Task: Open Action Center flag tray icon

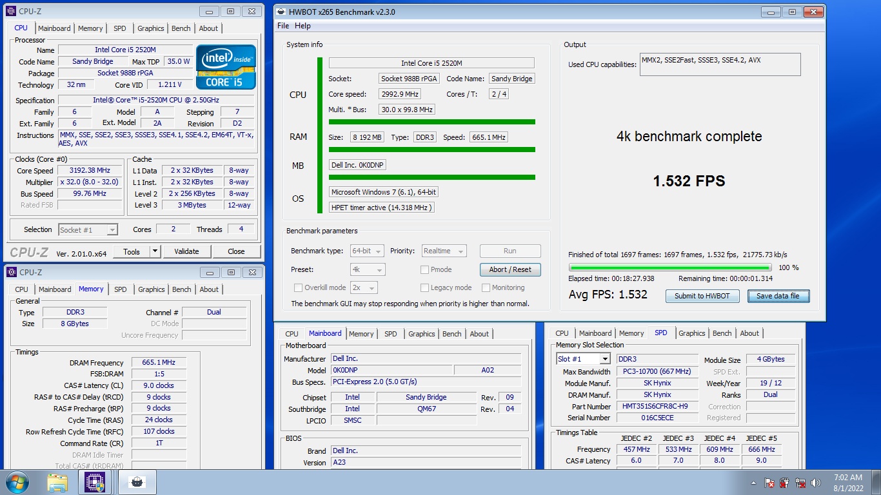Action: tap(769, 483)
